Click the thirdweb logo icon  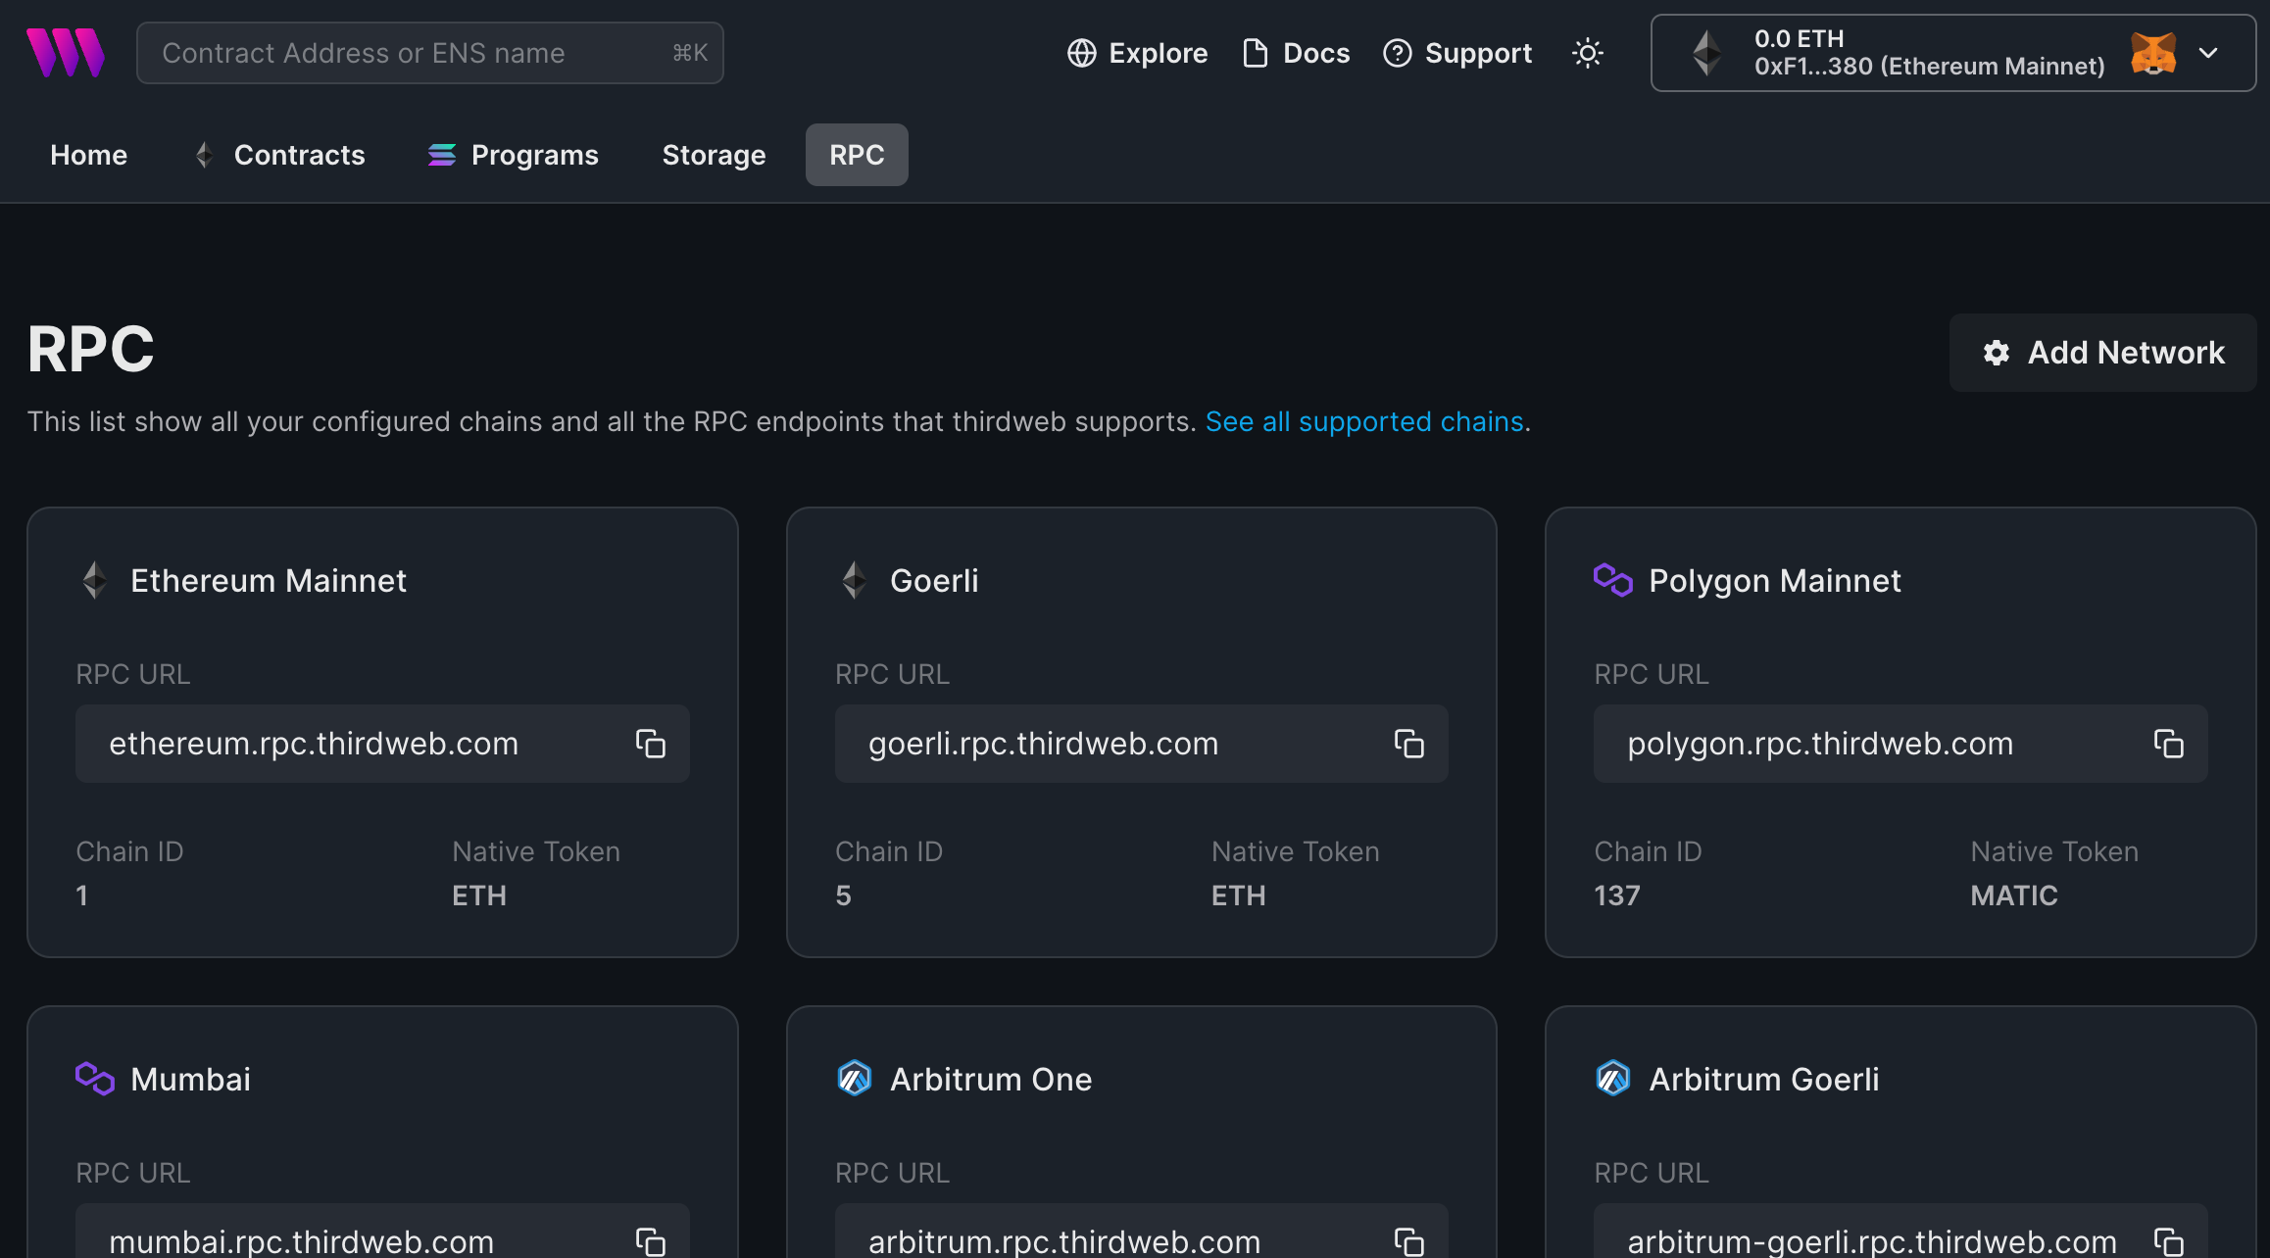point(65,53)
